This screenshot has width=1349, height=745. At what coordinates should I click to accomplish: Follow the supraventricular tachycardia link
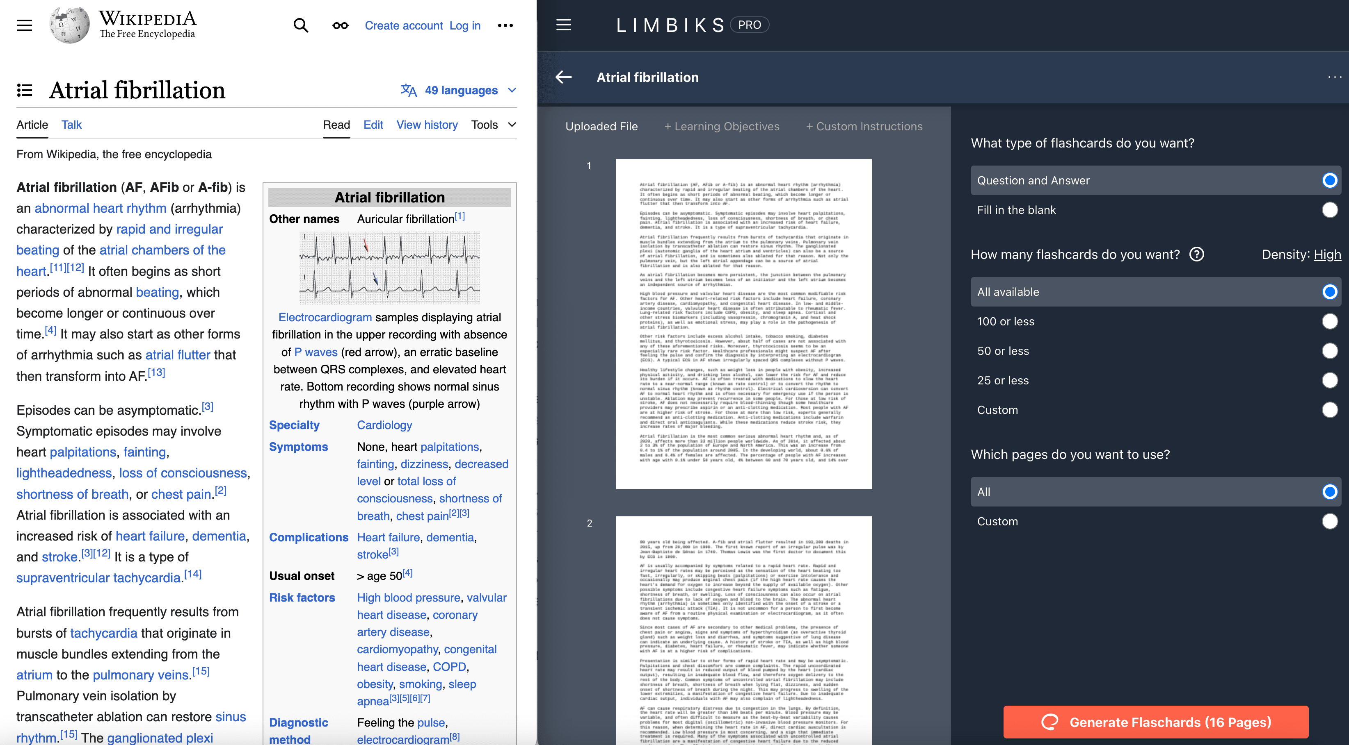click(x=98, y=577)
